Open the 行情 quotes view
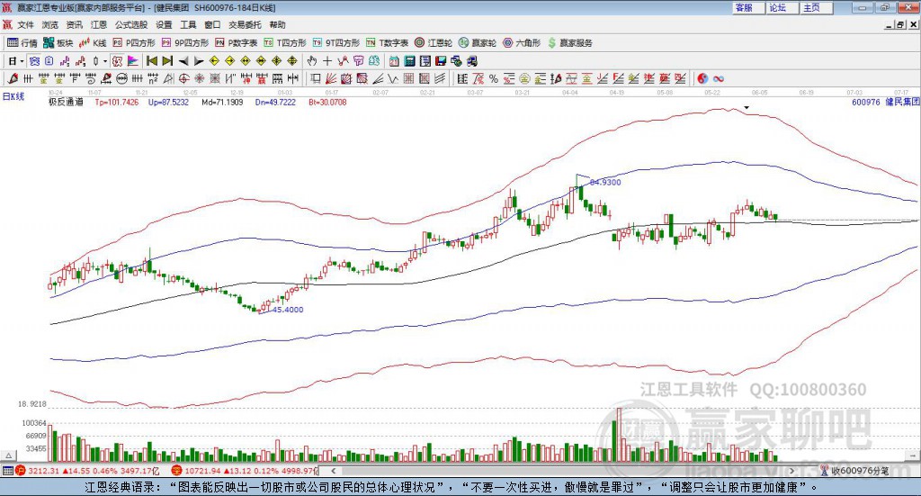The width and height of the screenshot is (921, 496). tap(22, 43)
